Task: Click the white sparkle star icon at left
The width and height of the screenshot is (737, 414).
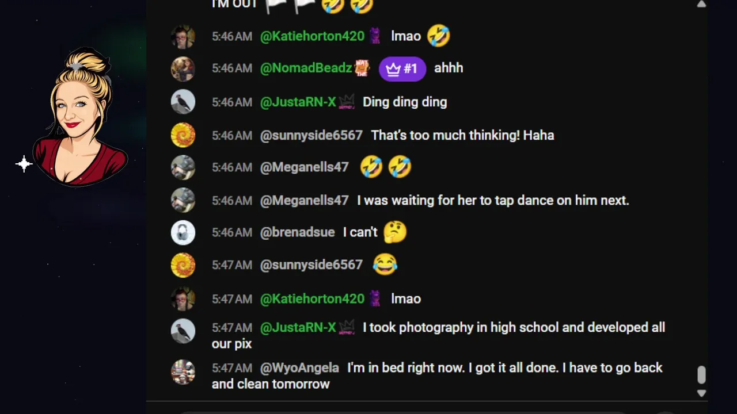Action: coord(24,164)
